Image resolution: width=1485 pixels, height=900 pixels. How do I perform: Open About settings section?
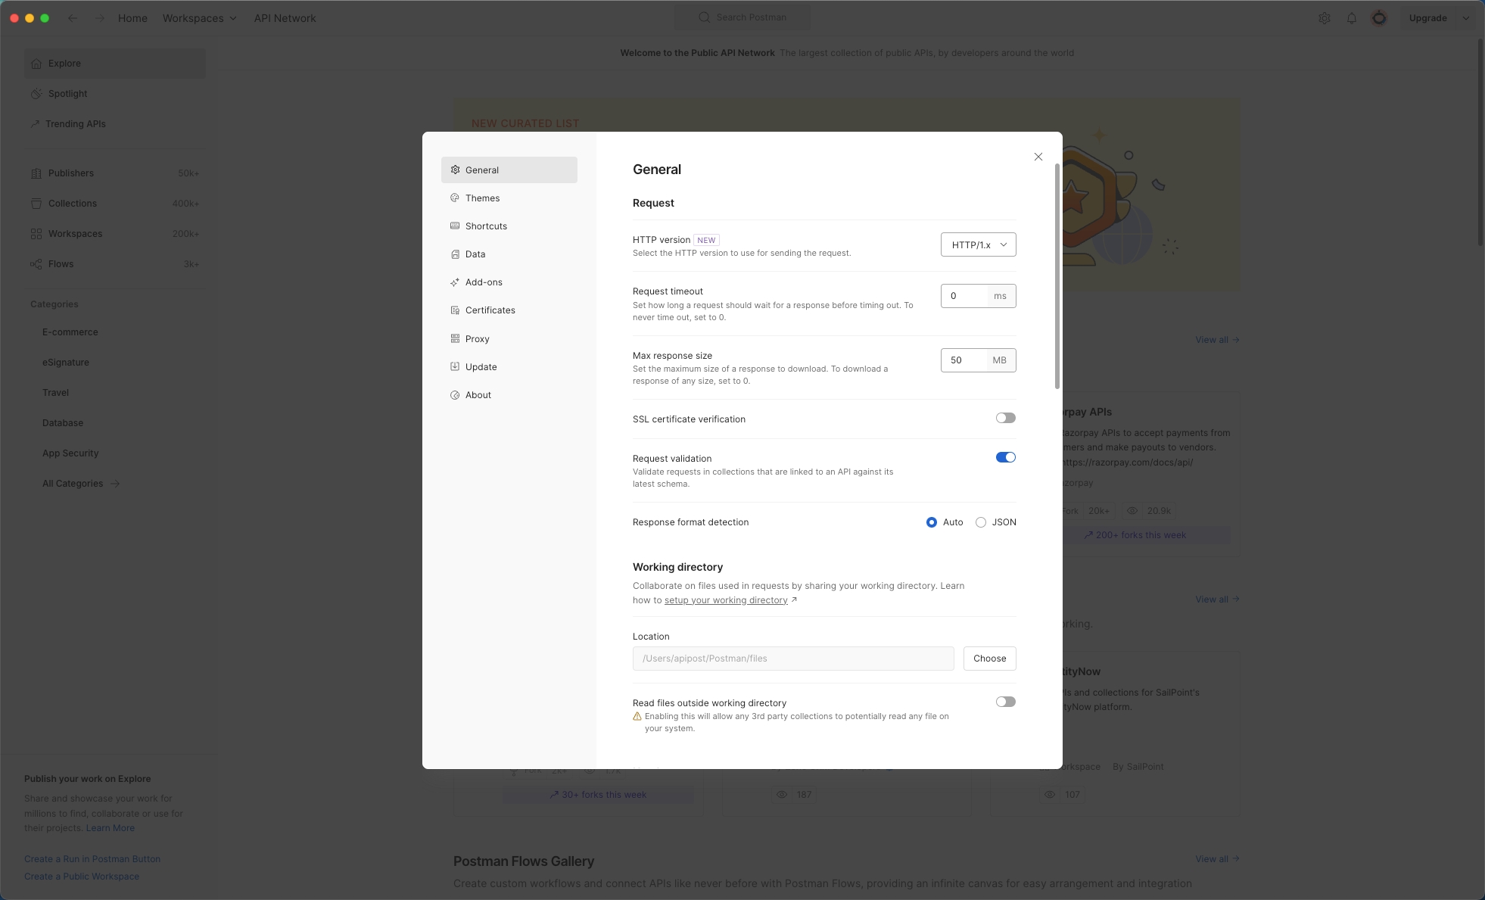coord(509,395)
